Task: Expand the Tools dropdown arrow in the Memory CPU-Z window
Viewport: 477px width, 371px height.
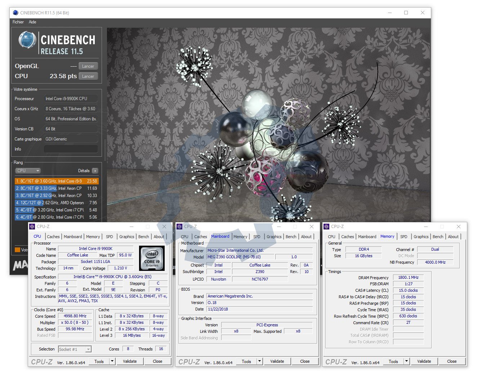Action: 406,361
